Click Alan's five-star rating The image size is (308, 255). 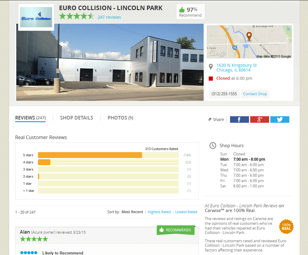pos(34,239)
